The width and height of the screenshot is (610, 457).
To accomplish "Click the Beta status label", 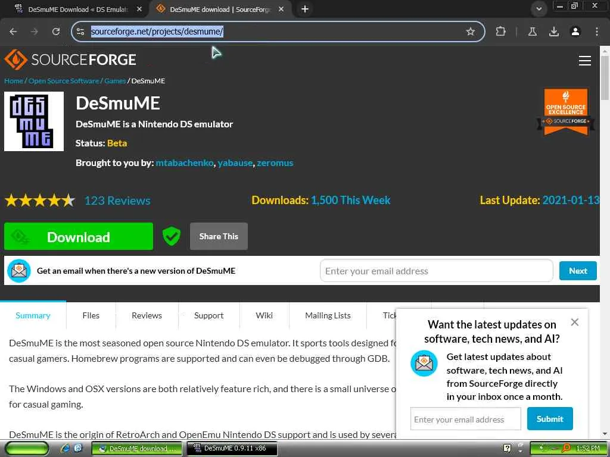I will tap(117, 143).
